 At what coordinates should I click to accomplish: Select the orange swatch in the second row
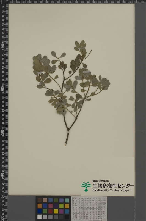click(x=40, y=206)
